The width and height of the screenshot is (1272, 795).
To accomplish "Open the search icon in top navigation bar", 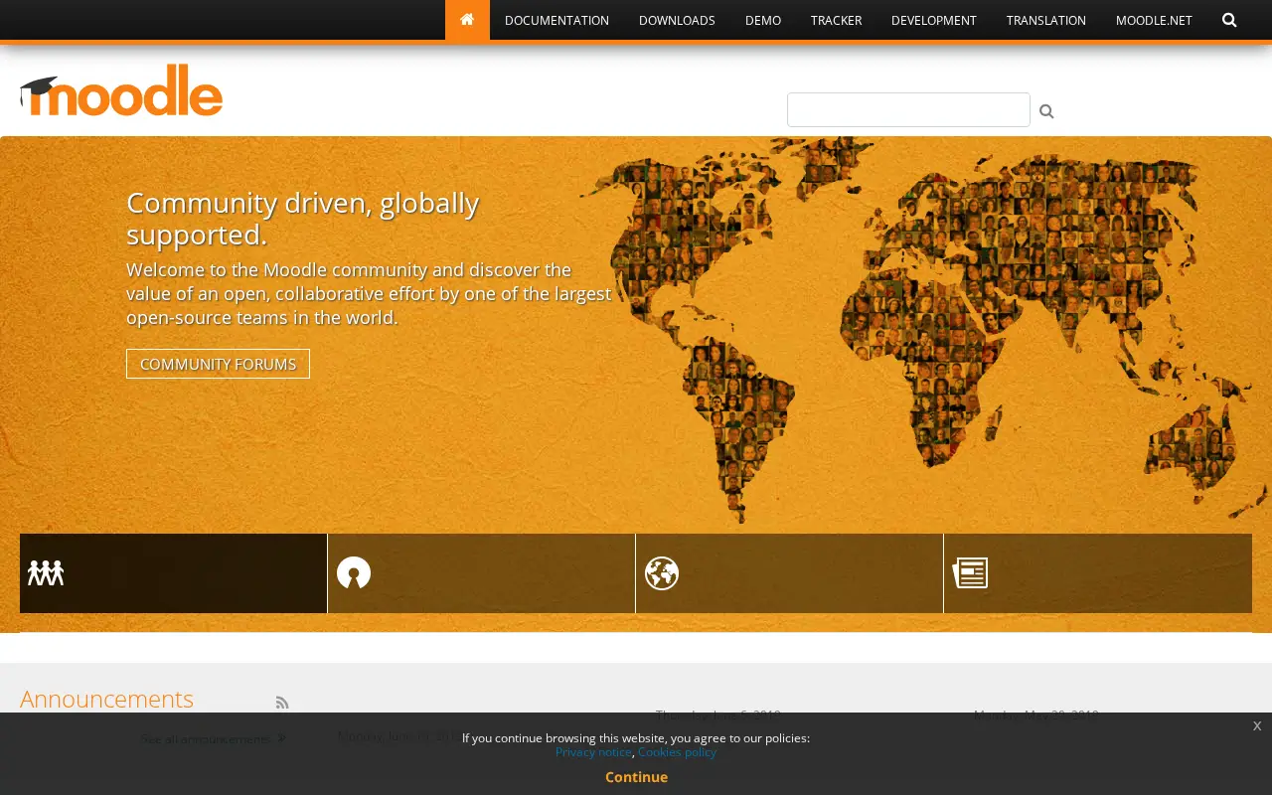I will pyautogui.click(x=1229, y=20).
